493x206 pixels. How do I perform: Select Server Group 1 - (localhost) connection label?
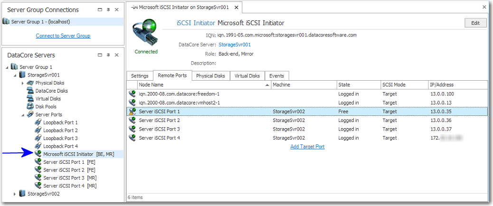40,22
